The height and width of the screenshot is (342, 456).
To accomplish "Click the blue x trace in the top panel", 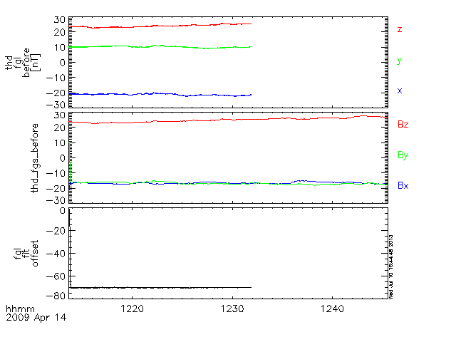I will click(x=160, y=93).
